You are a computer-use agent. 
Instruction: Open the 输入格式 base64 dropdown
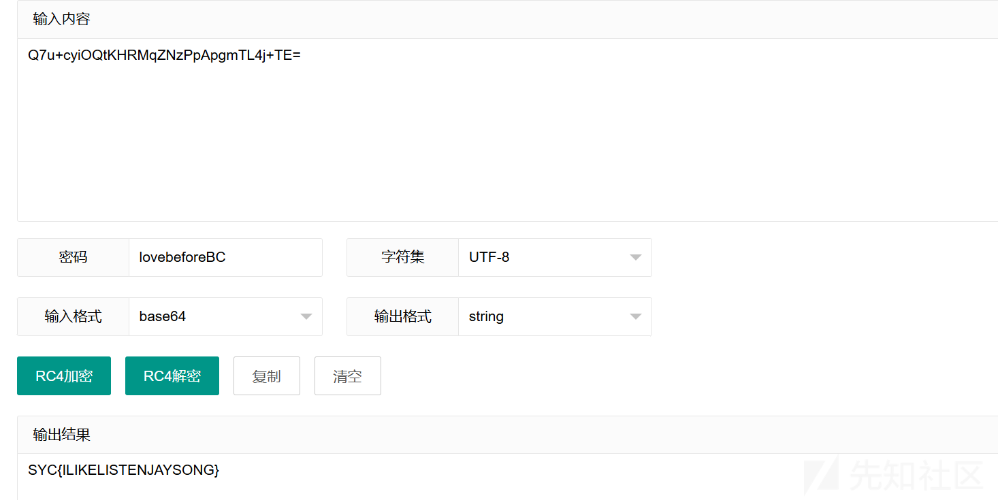pyautogui.click(x=225, y=316)
